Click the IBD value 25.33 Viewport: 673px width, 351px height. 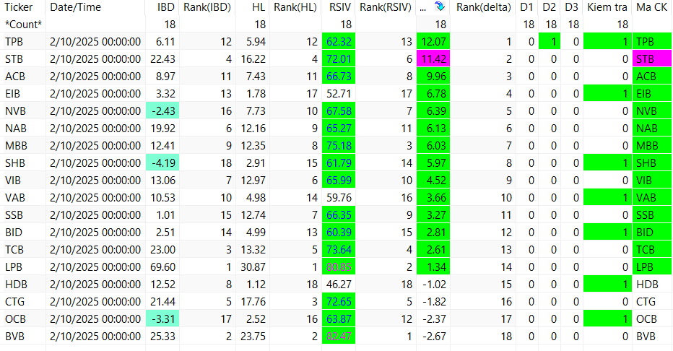pos(162,337)
